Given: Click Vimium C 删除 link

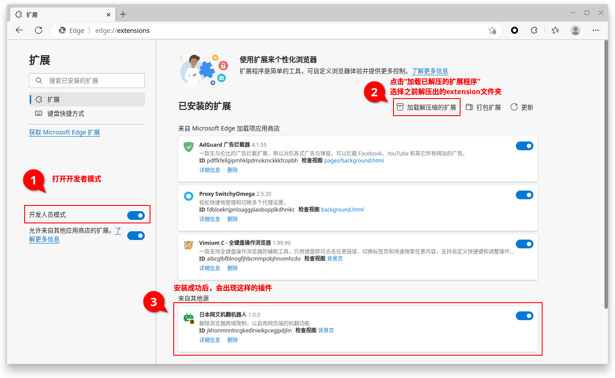Looking at the screenshot, I should click(232, 268).
